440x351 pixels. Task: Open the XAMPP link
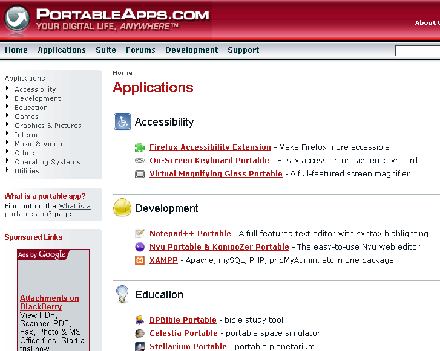click(163, 260)
